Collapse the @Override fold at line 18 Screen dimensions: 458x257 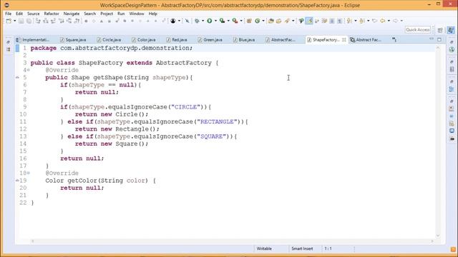click(29, 173)
